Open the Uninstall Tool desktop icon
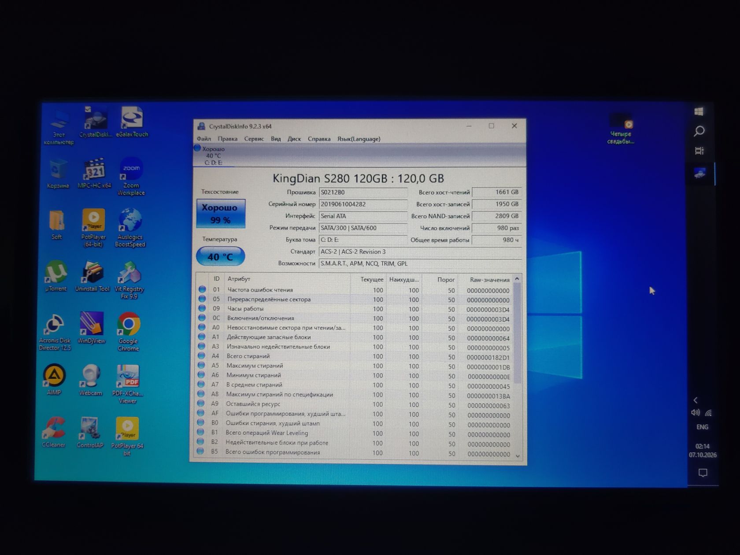This screenshot has height=555, width=740. click(x=92, y=277)
